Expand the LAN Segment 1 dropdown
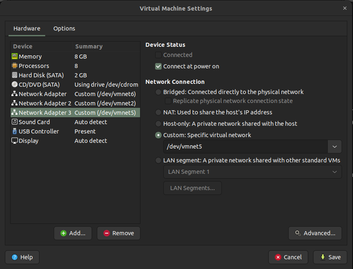The image size is (353, 269). pyautogui.click(x=334, y=172)
